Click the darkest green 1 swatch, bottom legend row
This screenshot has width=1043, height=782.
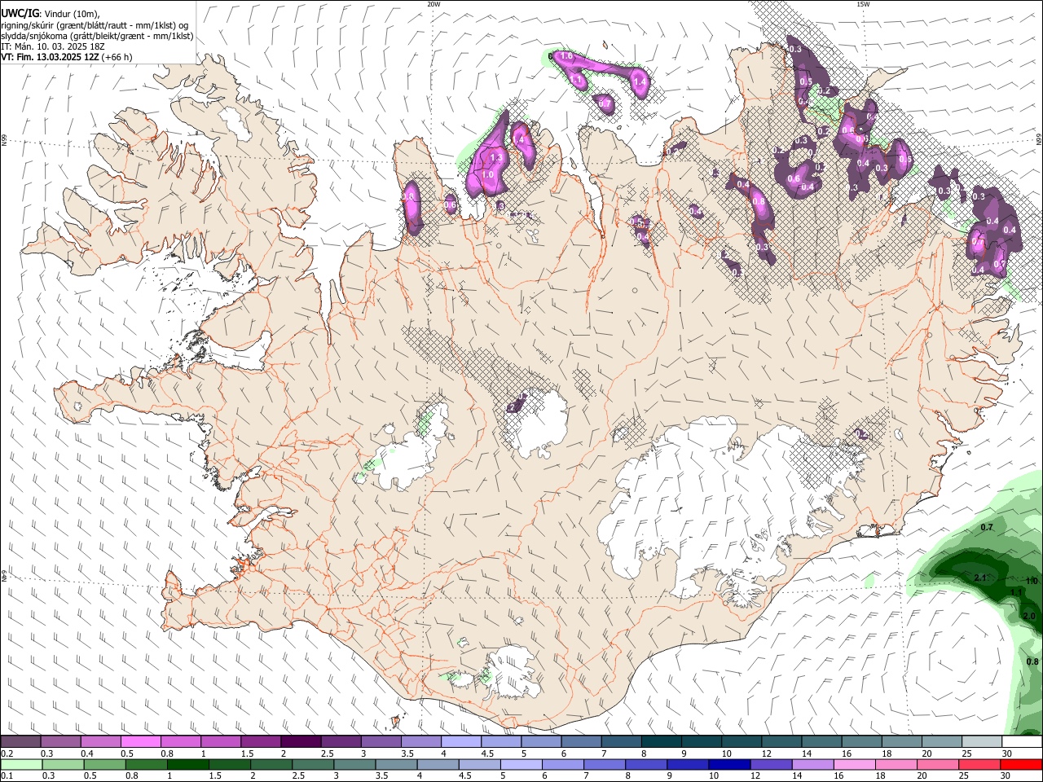pyautogui.click(x=187, y=765)
